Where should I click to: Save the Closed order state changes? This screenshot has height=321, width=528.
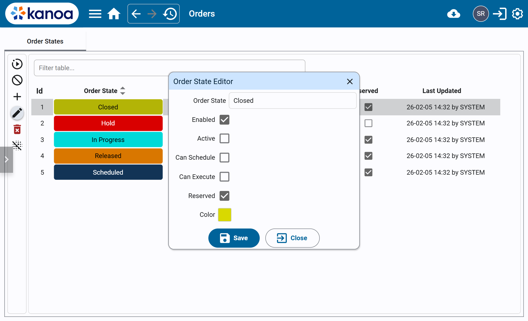coord(234,238)
